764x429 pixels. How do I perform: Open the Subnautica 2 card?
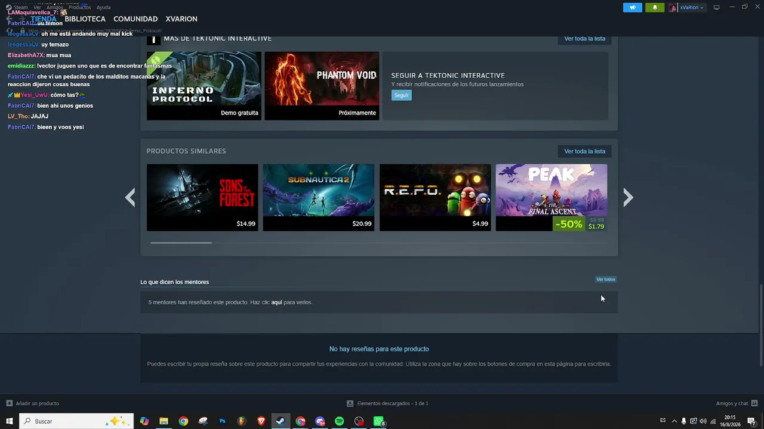[x=319, y=197]
